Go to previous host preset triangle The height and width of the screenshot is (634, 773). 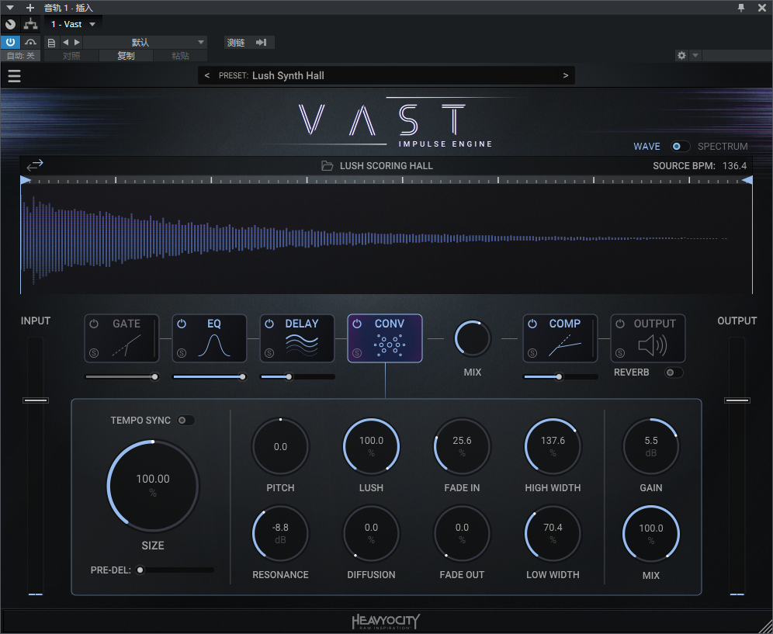(x=65, y=43)
